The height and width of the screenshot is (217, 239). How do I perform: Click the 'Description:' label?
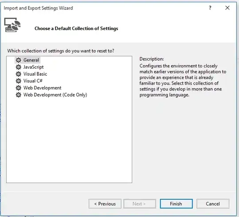(x=152, y=59)
